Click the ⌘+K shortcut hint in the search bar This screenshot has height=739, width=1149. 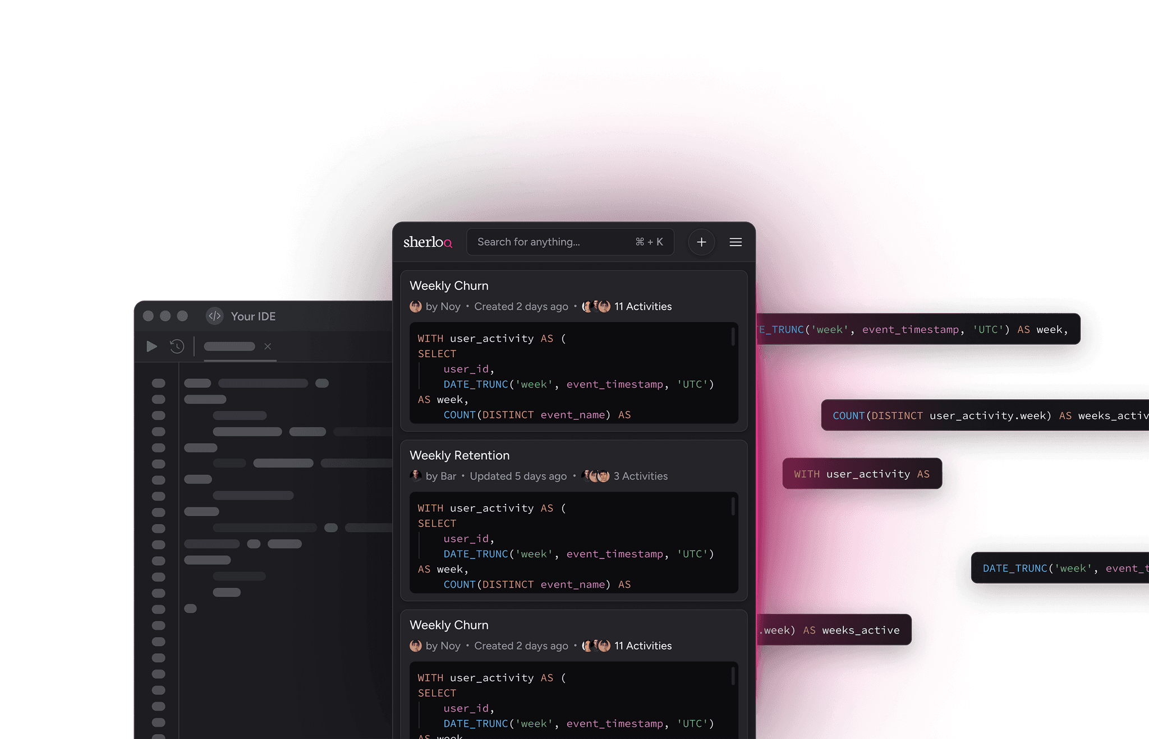649,242
